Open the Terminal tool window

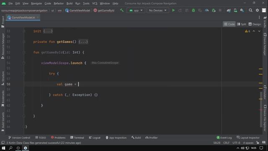[77, 138]
